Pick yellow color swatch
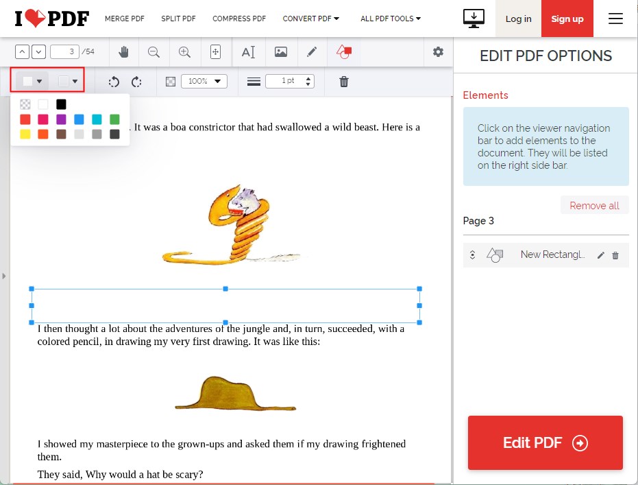The height and width of the screenshot is (485, 638). pos(25,134)
